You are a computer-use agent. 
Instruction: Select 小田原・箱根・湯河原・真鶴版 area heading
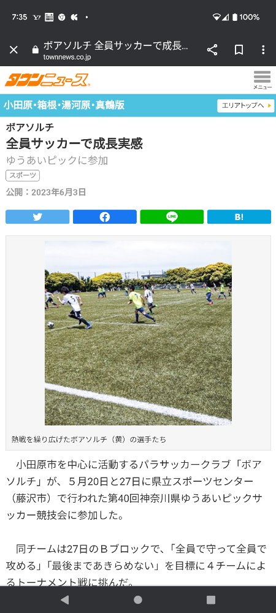pos(64,105)
